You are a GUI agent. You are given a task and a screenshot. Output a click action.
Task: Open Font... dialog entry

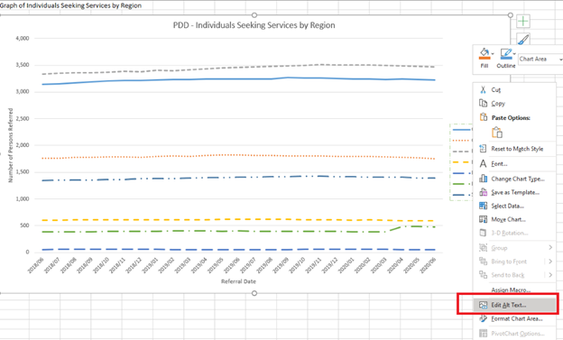click(499, 164)
